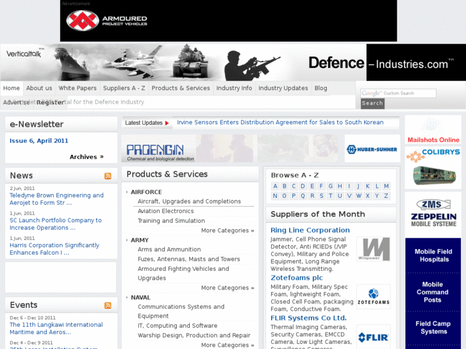This screenshot has width=466, height=349.
Task: Expand the ARMY category
Action: 140,240
